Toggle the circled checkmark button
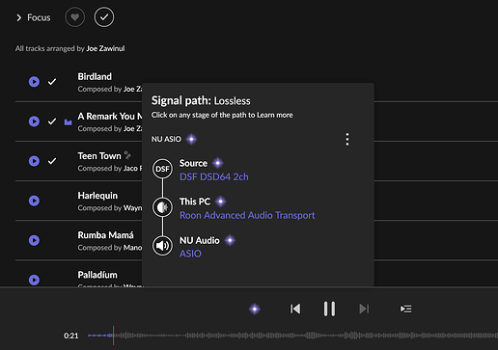Screen dimensions: 498x350 104,17
